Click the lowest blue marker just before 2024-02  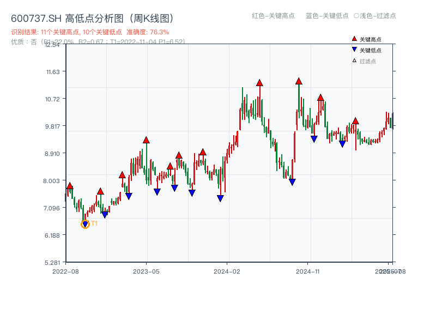pyautogui.click(x=220, y=198)
